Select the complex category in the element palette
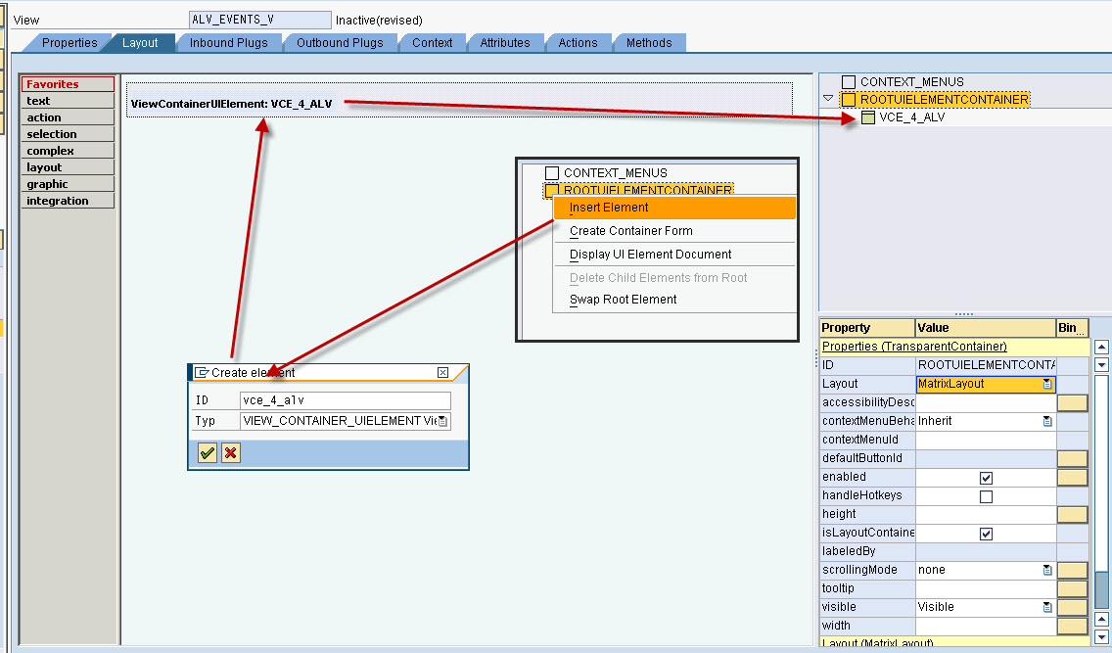This screenshot has width=1112, height=653. [51, 150]
